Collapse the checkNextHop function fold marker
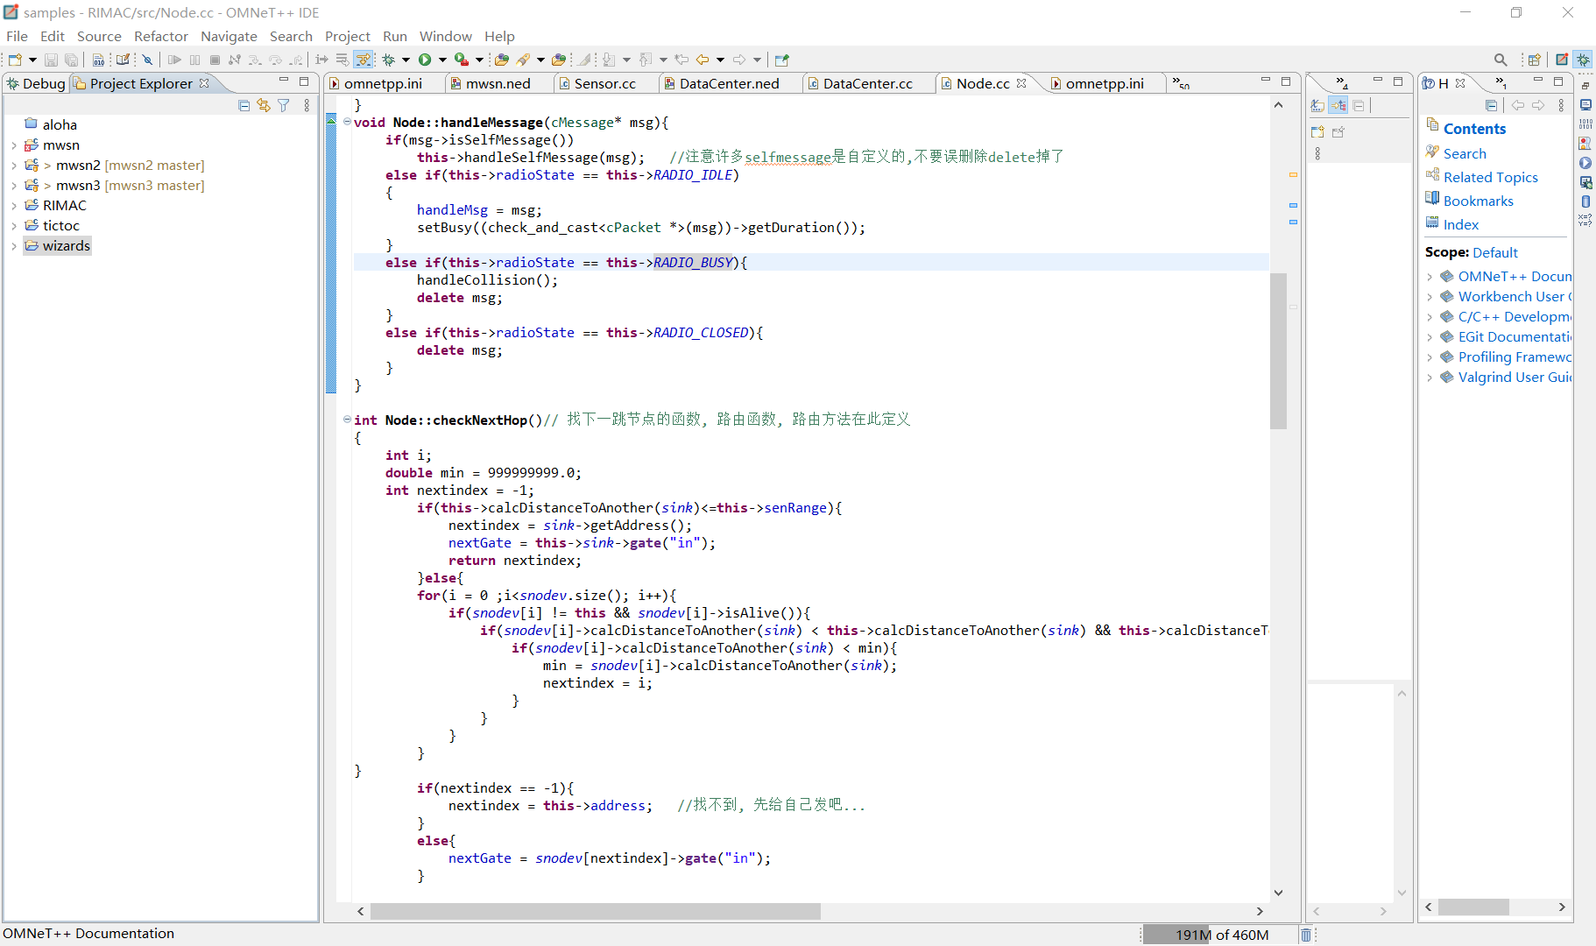The height and width of the screenshot is (946, 1596). [x=347, y=420]
